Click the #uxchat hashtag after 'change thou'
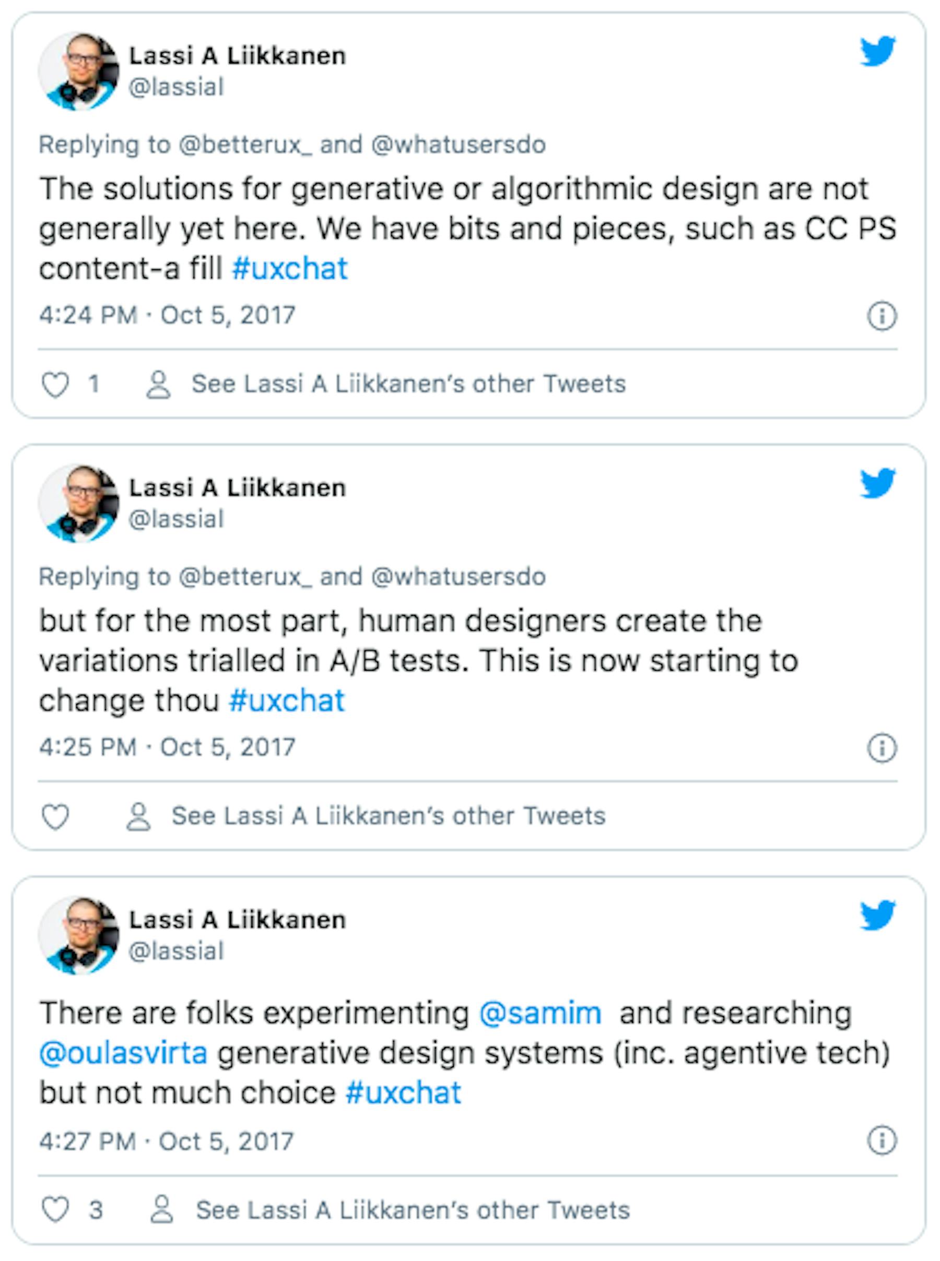The height and width of the screenshot is (1261, 940). click(287, 700)
